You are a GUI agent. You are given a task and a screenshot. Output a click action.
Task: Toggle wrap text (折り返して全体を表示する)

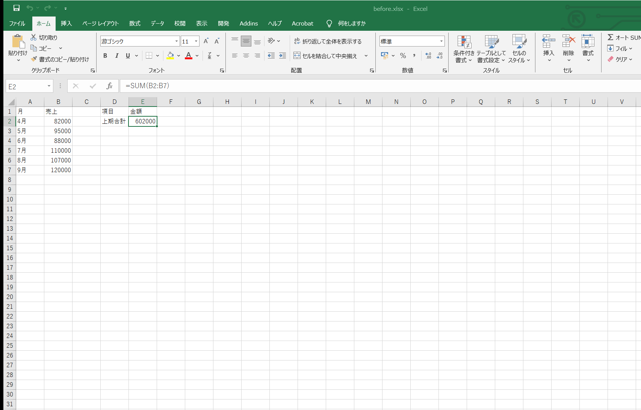328,41
